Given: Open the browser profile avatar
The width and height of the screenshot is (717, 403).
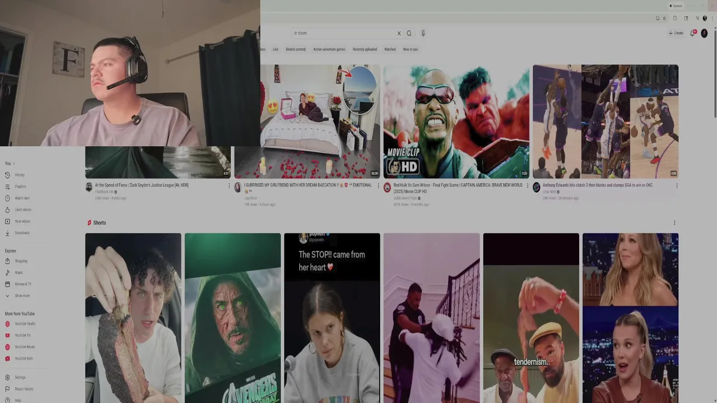Looking at the screenshot, I should 705,18.
